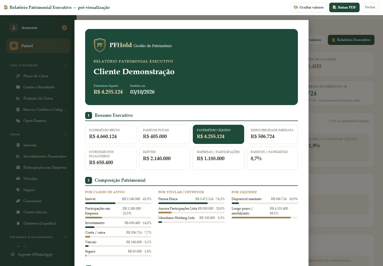Click the Dinheiro (Liquidez) droplet icon

point(18,223)
